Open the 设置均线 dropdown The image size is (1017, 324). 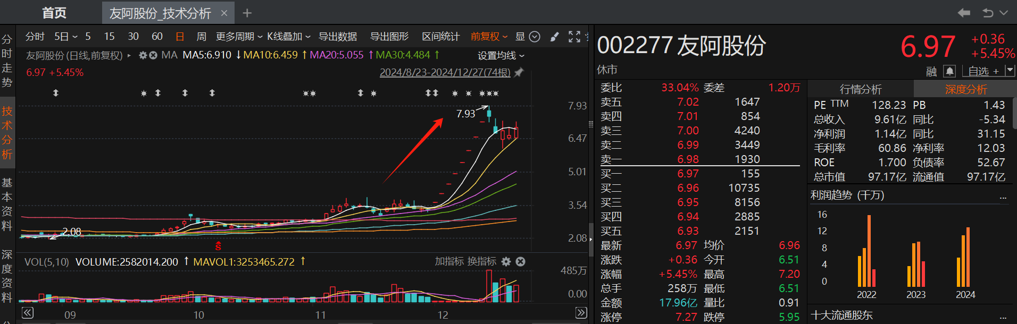(x=501, y=56)
